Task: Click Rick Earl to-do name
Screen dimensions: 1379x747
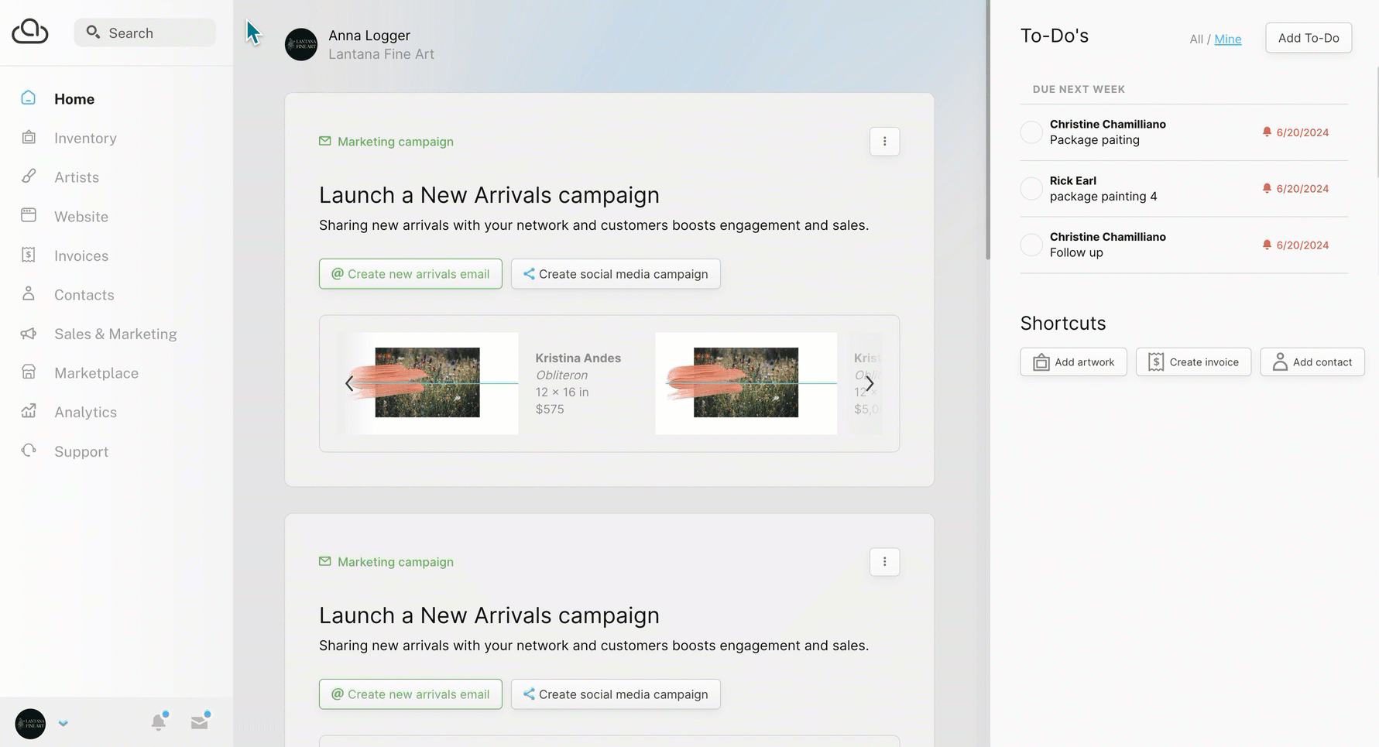Action: pyautogui.click(x=1073, y=180)
